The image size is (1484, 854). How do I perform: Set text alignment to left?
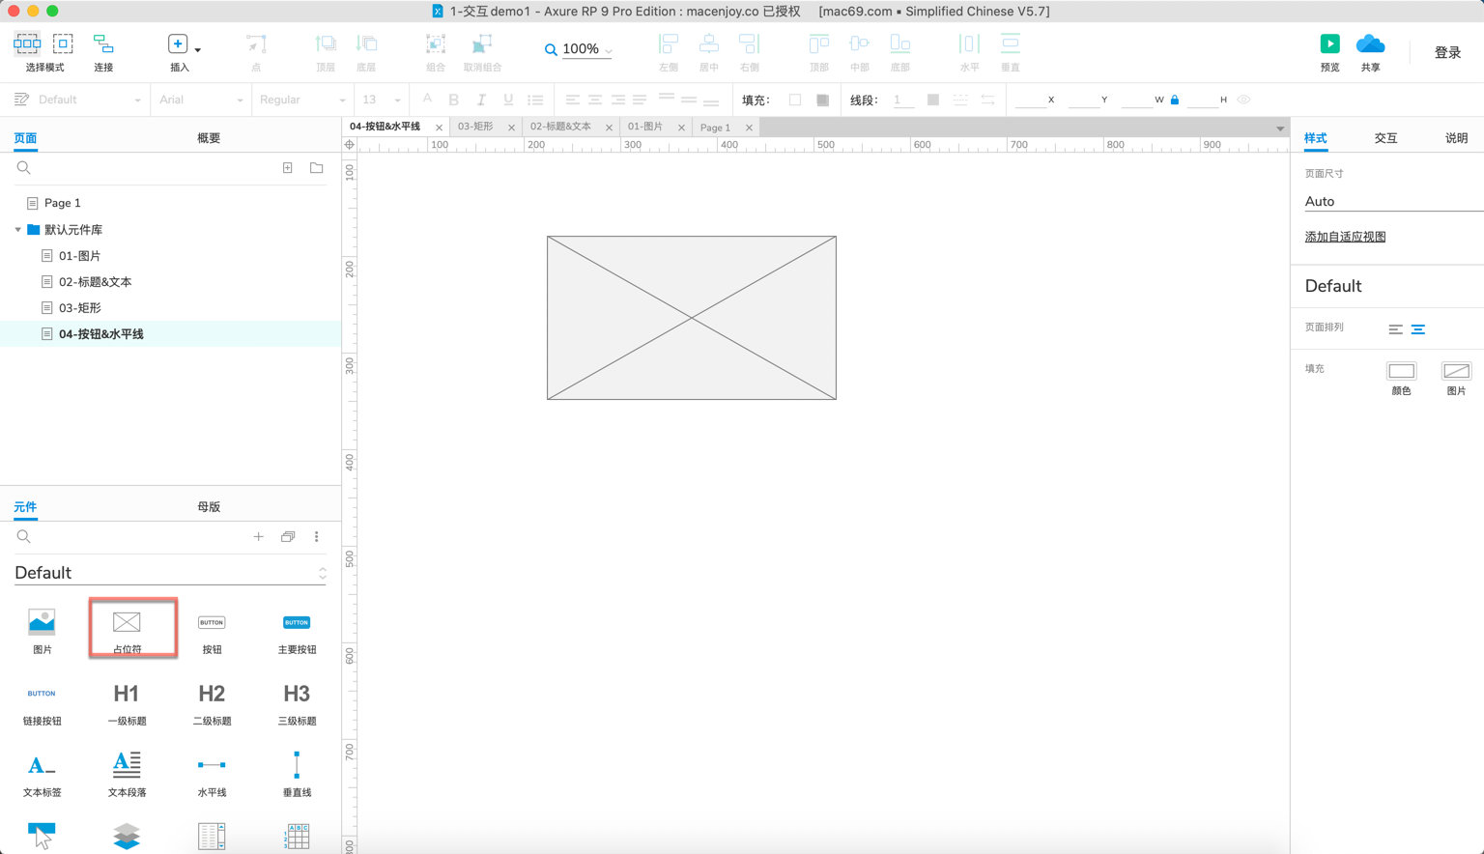[x=572, y=100]
